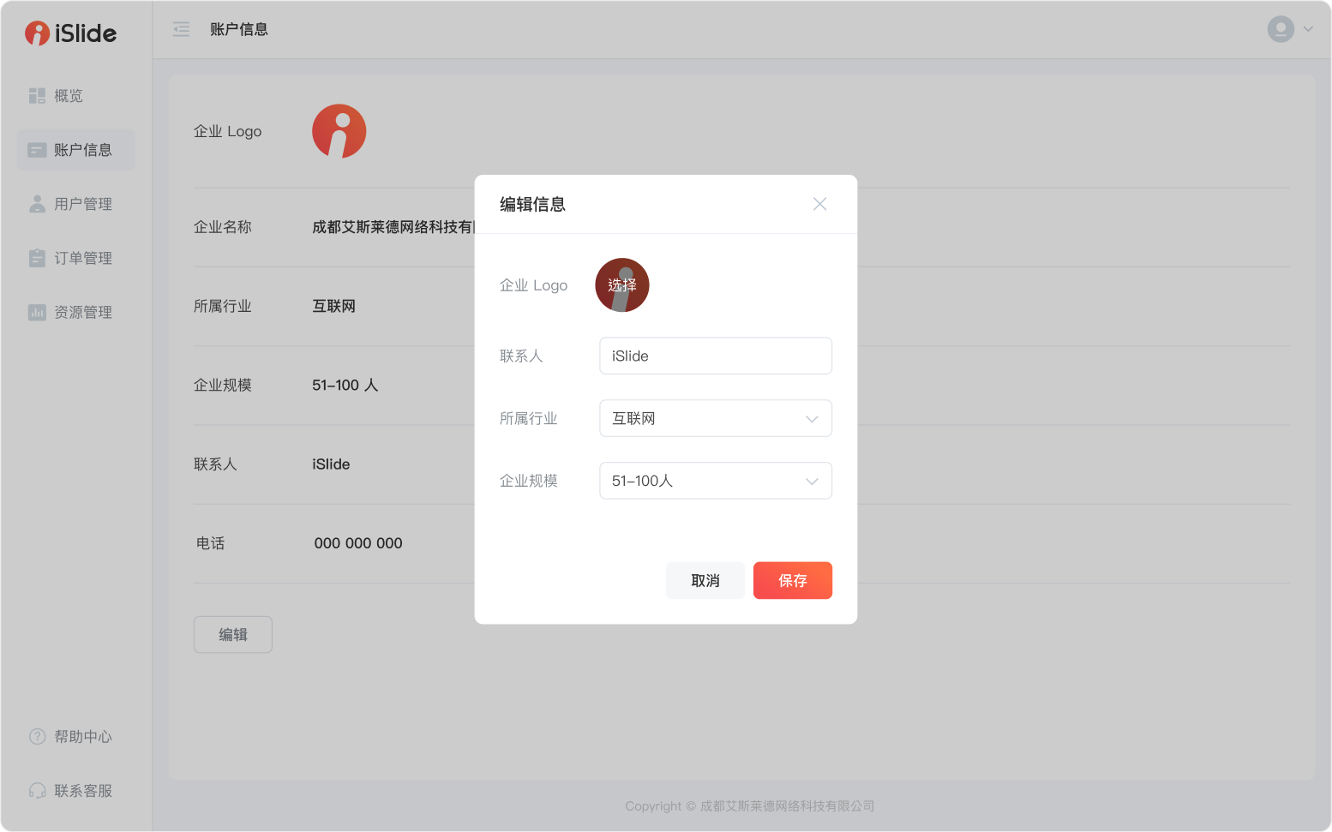Open the 所属行业 dropdown showing 互联网
Viewport: 1332px width, 832px height.
715,418
